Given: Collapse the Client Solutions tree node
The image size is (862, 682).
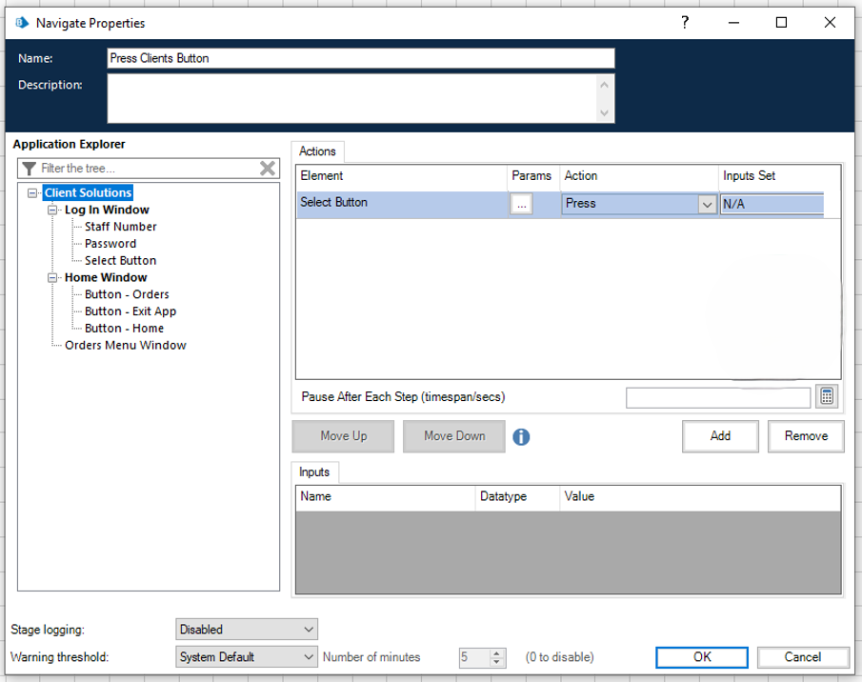Looking at the screenshot, I should (x=34, y=193).
